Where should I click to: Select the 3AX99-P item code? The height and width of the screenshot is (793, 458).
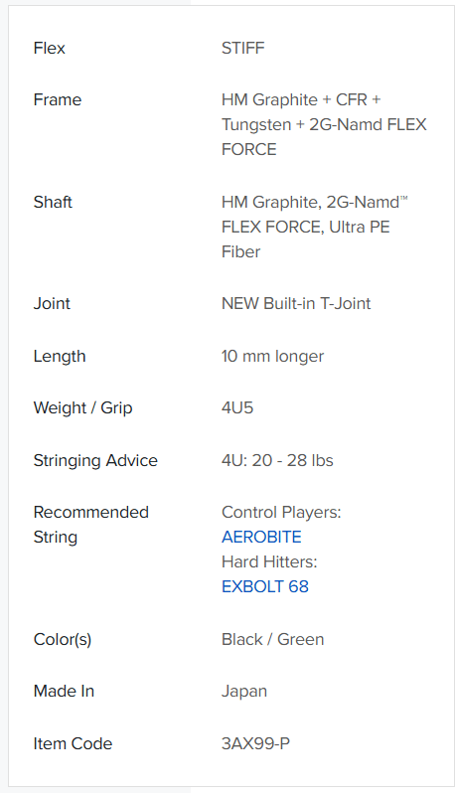pyautogui.click(x=255, y=743)
